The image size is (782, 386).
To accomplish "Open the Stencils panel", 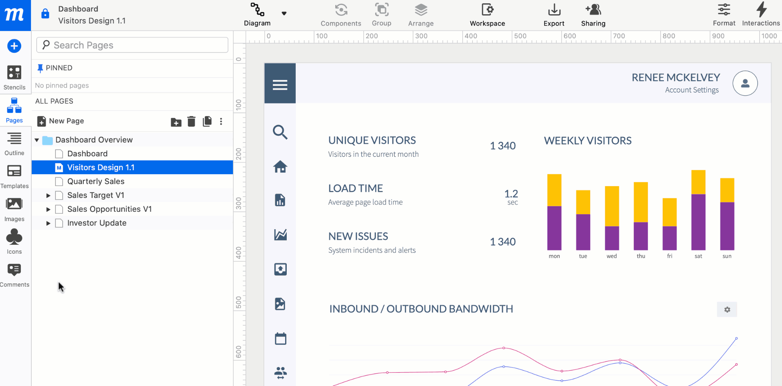I will click(14, 77).
